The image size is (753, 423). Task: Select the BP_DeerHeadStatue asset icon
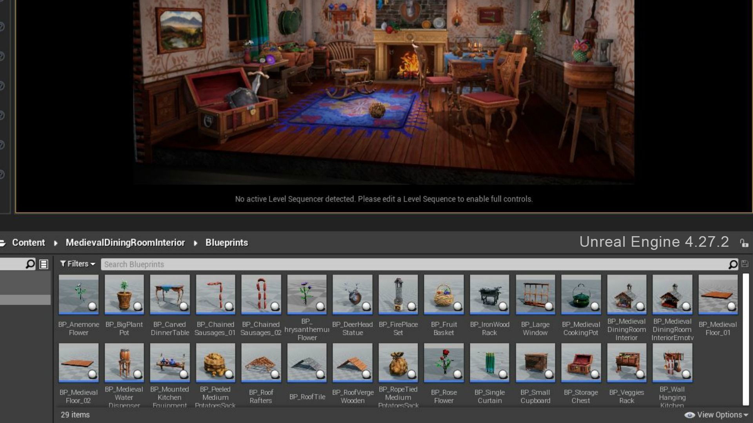tap(352, 294)
